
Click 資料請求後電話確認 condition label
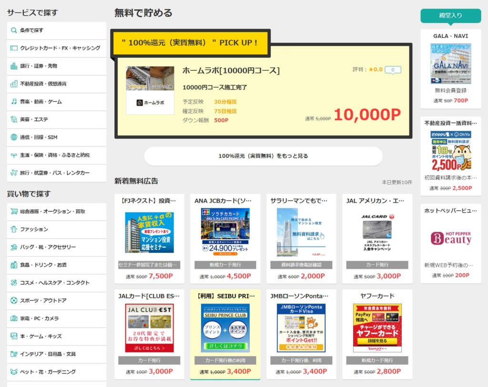(x=301, y=265)
